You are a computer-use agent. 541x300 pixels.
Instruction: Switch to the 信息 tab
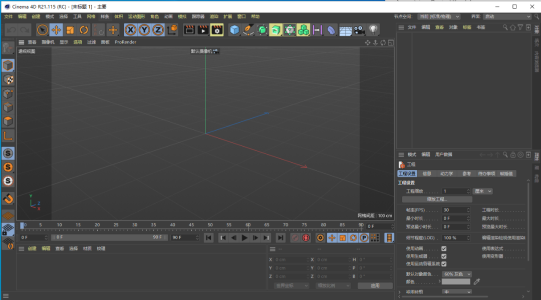click(427, 173)
